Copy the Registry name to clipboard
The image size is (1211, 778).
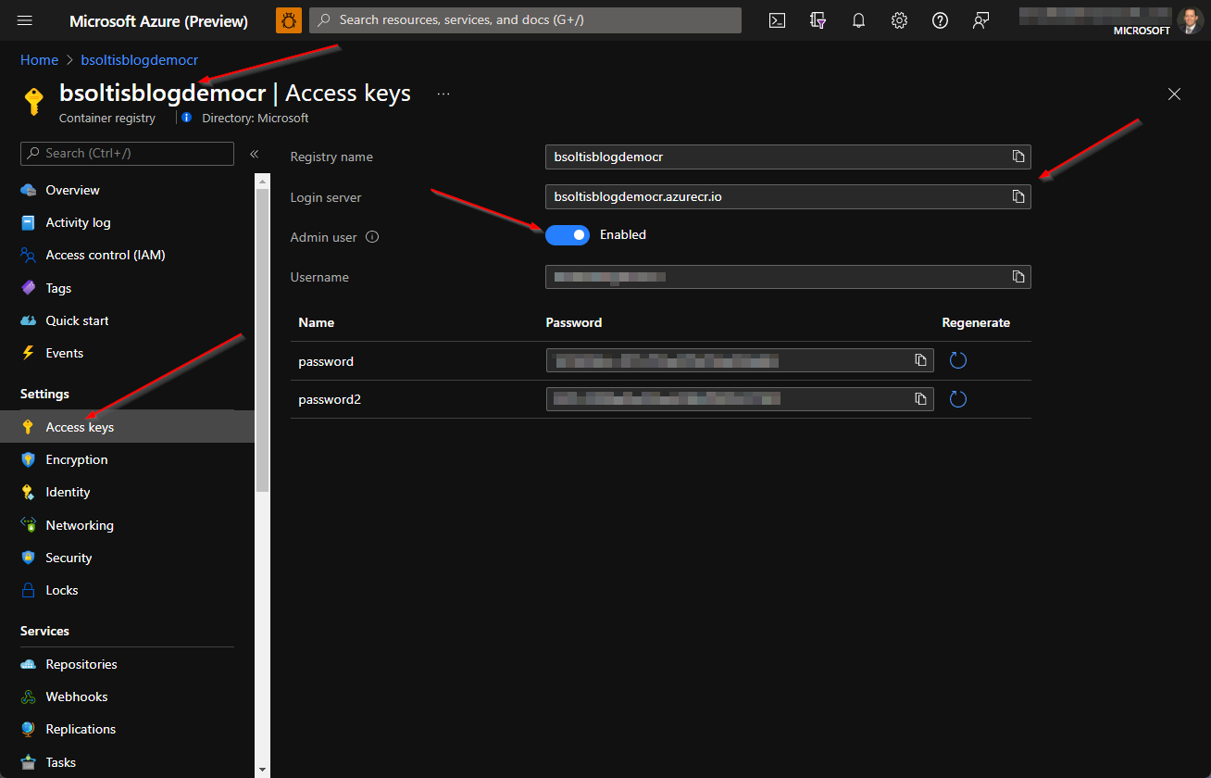pos(1017,157)
